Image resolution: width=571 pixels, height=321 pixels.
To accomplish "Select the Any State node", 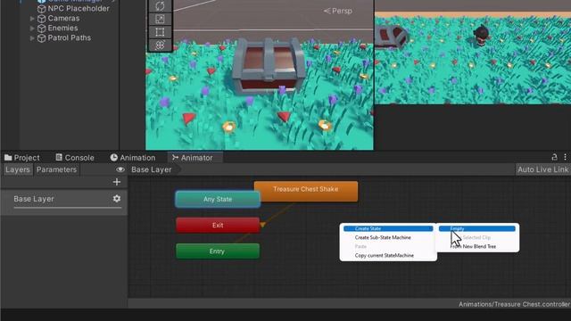I will tap(218, 199).
